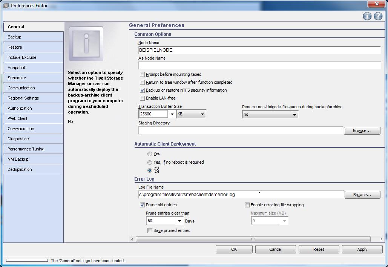Screen dimensions: 388x267
Task: Select the Scheduler tab
Action: [17, 78]
